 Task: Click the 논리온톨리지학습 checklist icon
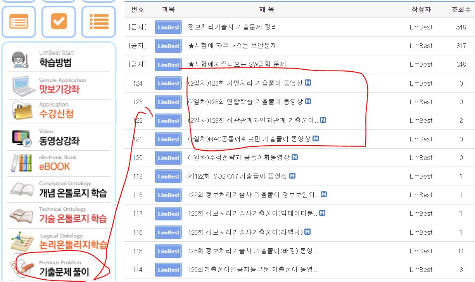pos(23,242)
